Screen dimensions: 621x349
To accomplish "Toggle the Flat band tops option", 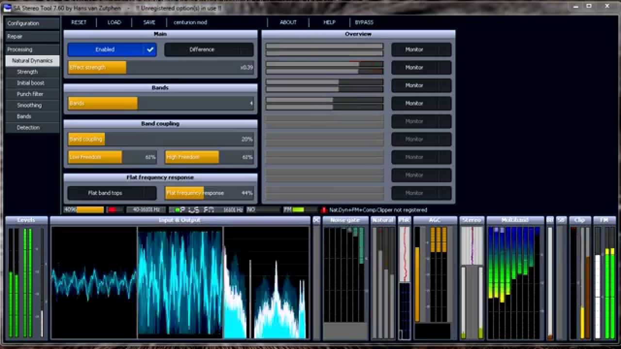I will 112,193.
